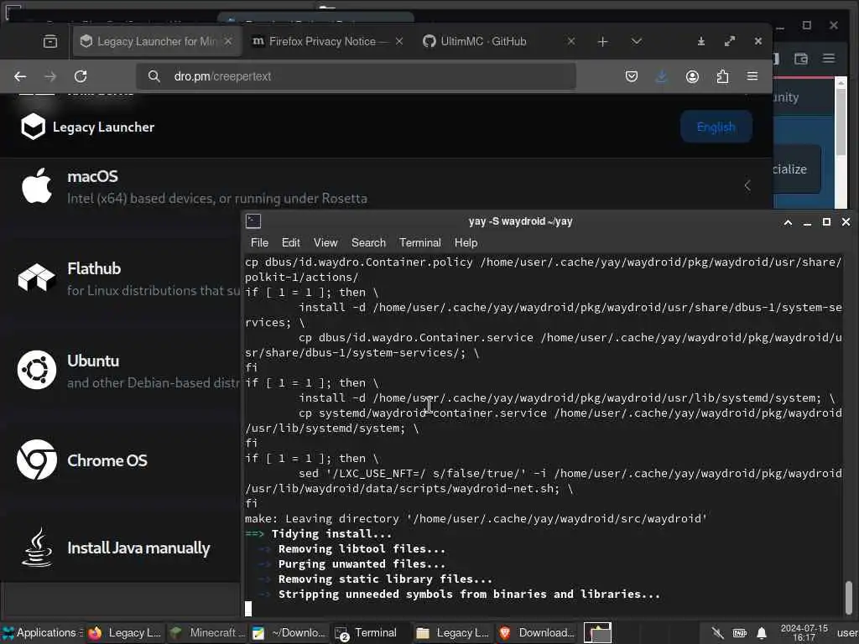Open Firefox account icon

point(692,76)
